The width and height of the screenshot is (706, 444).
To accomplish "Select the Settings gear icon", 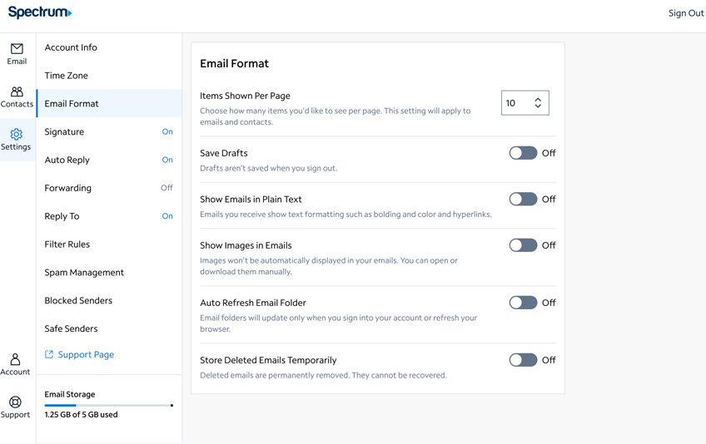I will click(x=16, y=135).
